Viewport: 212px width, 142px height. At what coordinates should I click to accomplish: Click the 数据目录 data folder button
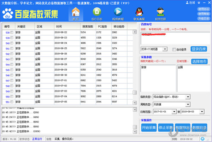[199, 128]
